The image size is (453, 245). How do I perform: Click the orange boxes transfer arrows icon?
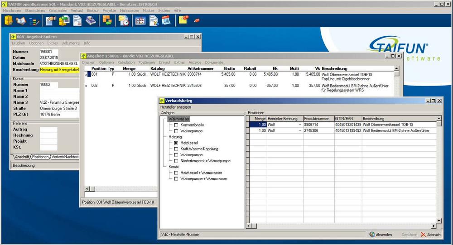[107, 20]
